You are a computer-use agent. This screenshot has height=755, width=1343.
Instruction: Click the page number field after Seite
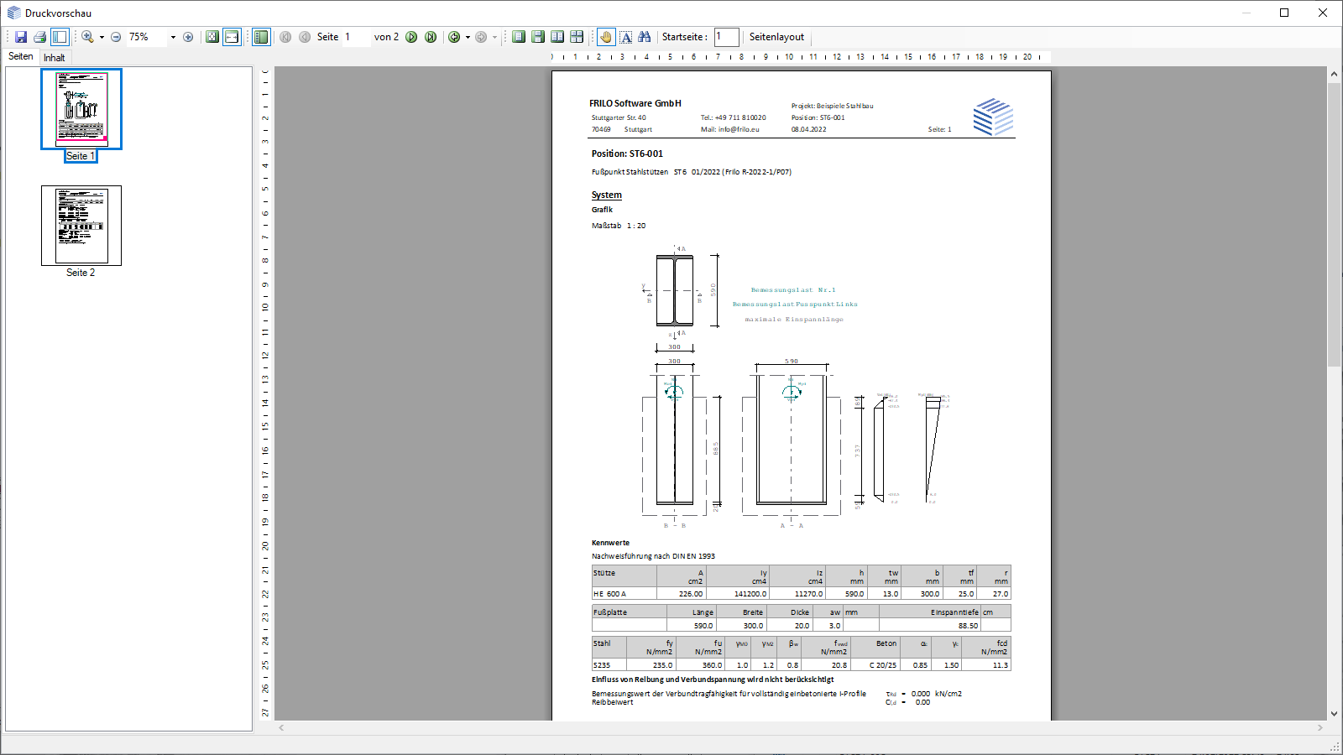click(355, 37)
